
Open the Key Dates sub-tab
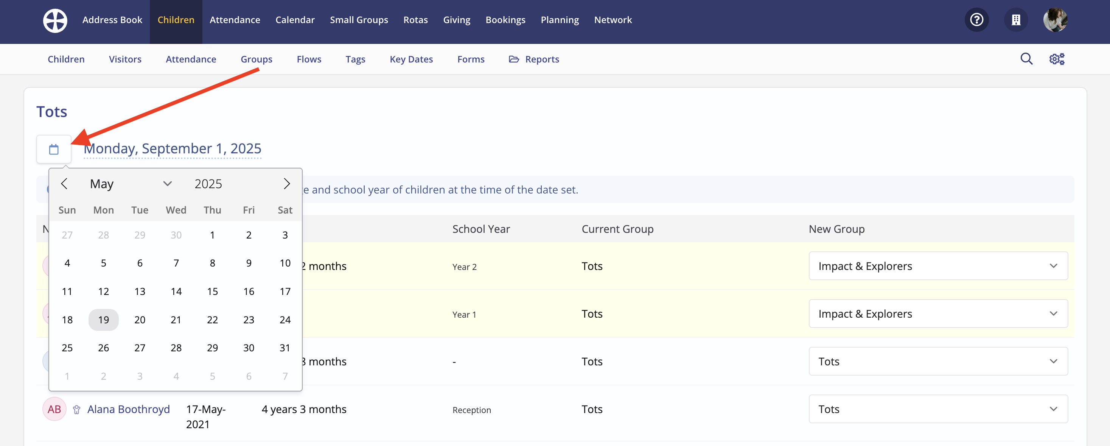[411, 59]
